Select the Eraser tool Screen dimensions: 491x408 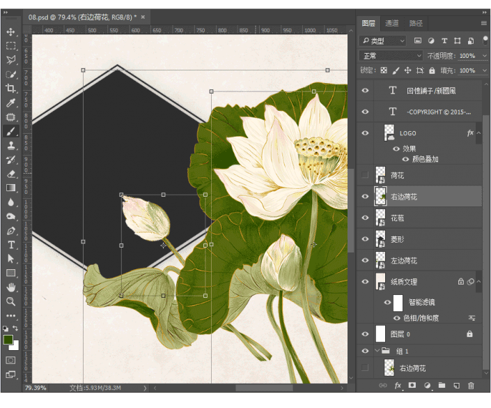[x=10, y=174]
